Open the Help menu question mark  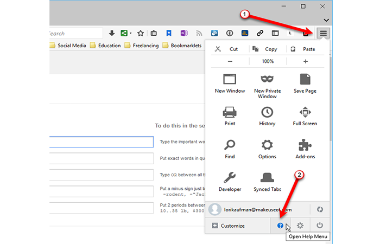(x=280, y=226)
